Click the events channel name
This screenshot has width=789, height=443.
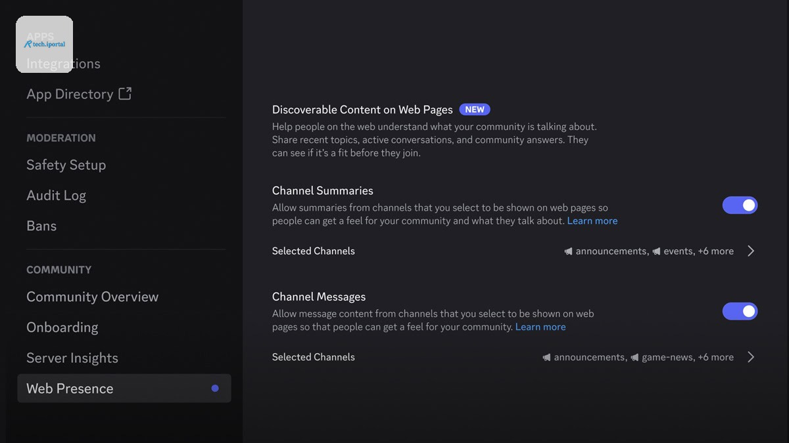point(678,251)
